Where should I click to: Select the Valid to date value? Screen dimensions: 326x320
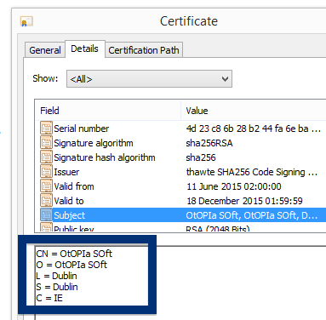244,201
